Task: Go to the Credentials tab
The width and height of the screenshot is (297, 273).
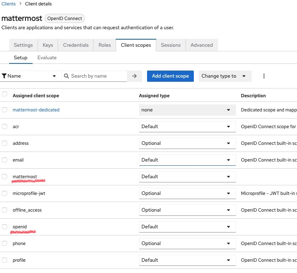Action: coord(76,45)
